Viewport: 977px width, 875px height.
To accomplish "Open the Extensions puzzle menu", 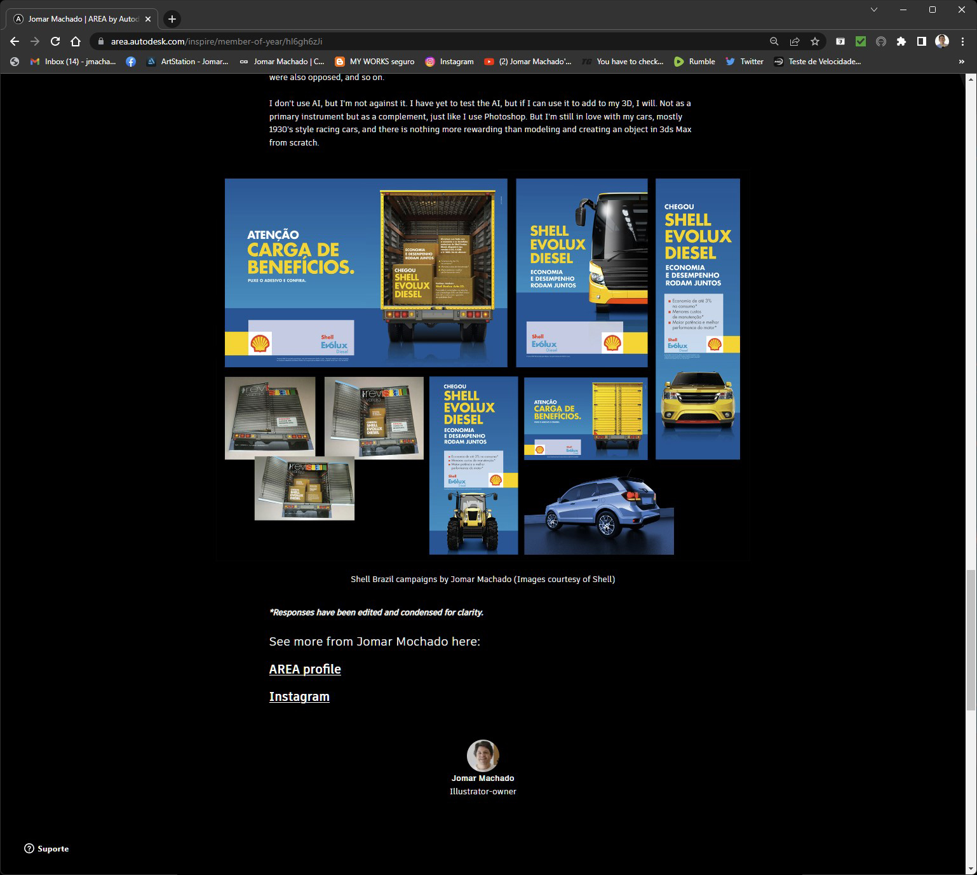I will (x=901, y=41).
